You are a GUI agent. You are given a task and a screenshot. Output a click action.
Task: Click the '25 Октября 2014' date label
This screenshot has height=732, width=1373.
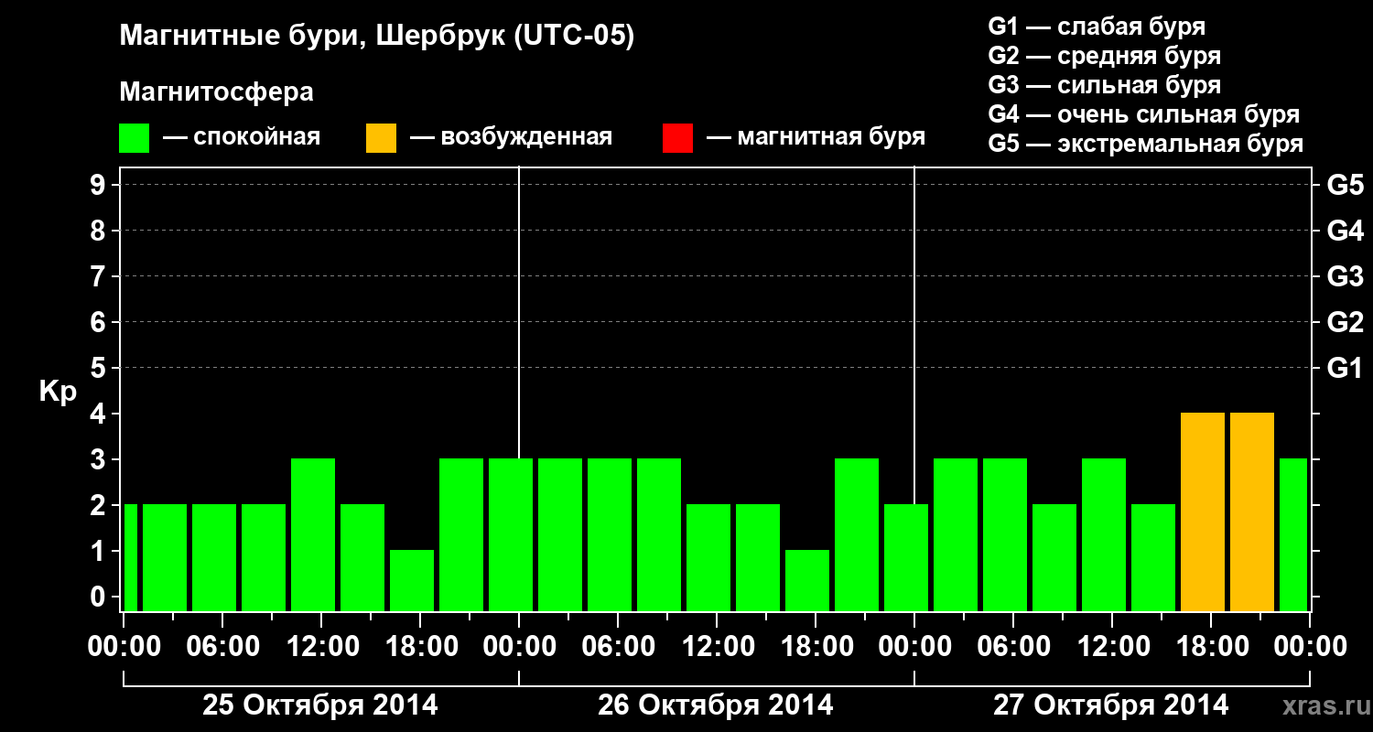coord(320,705)
